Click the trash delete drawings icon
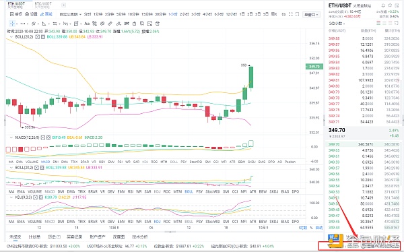Image resolution: width=404 pixels, height=252 pixels. pos(158,24)
